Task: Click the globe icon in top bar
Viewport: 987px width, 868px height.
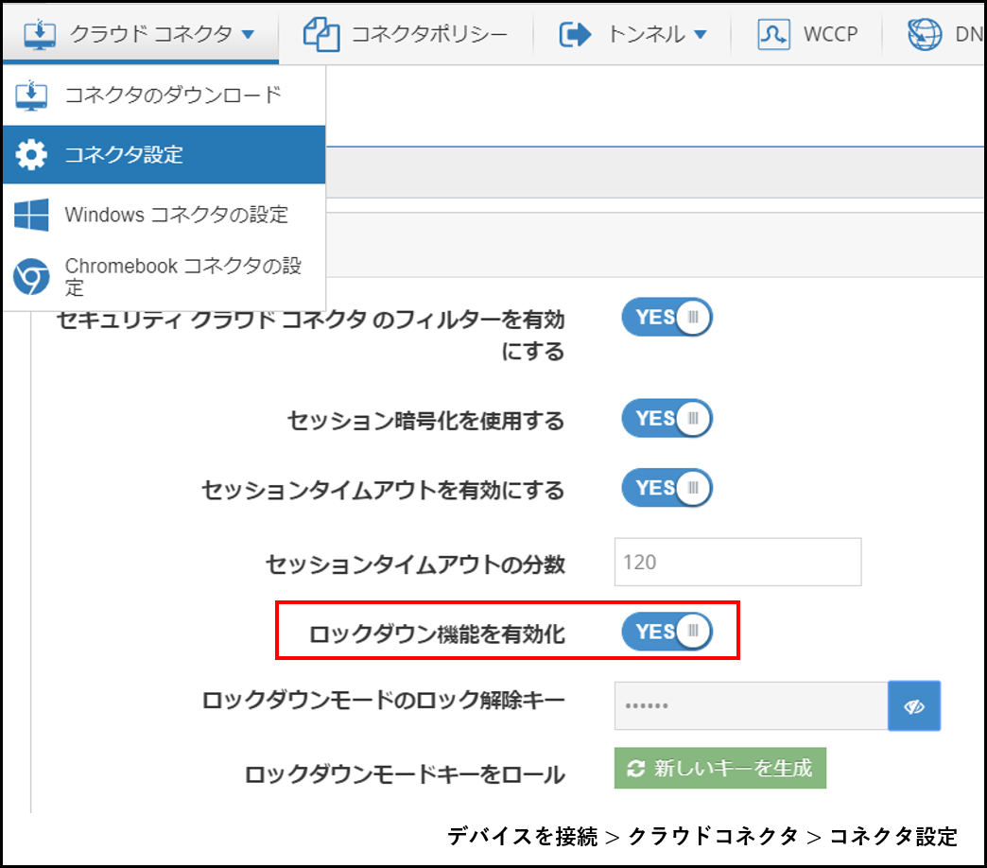Action: 925,34
